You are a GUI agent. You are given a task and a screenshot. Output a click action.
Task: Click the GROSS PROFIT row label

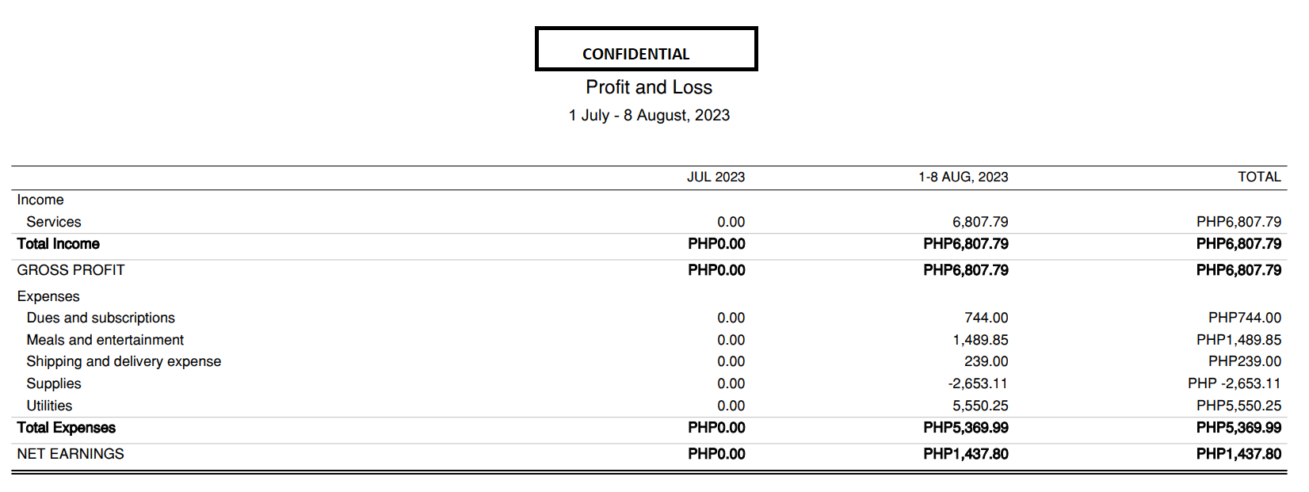[71, 270]
